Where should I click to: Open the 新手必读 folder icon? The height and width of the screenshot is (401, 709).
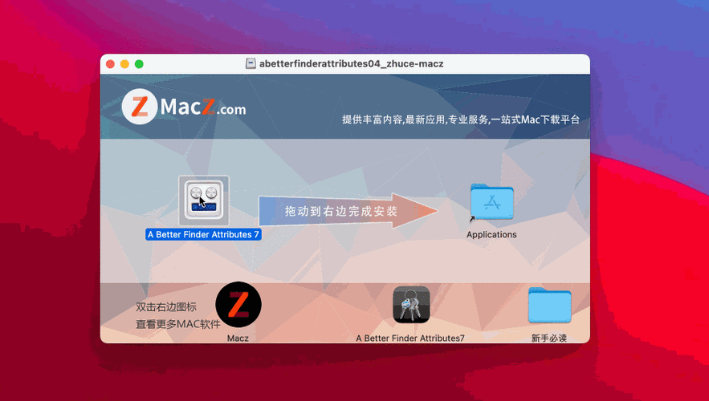click(549, 306)
